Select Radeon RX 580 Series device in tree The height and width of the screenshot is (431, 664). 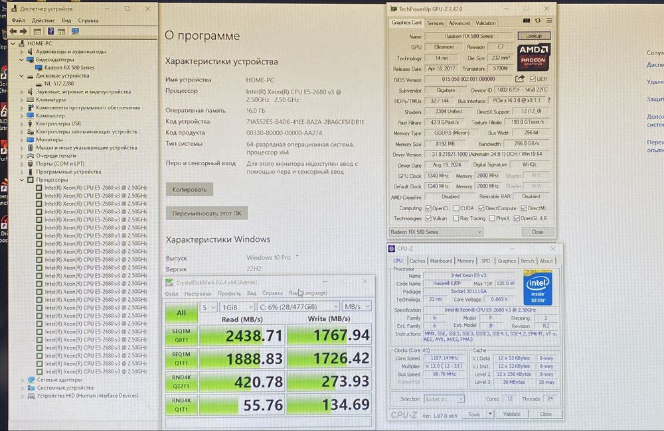click(69, 67)
